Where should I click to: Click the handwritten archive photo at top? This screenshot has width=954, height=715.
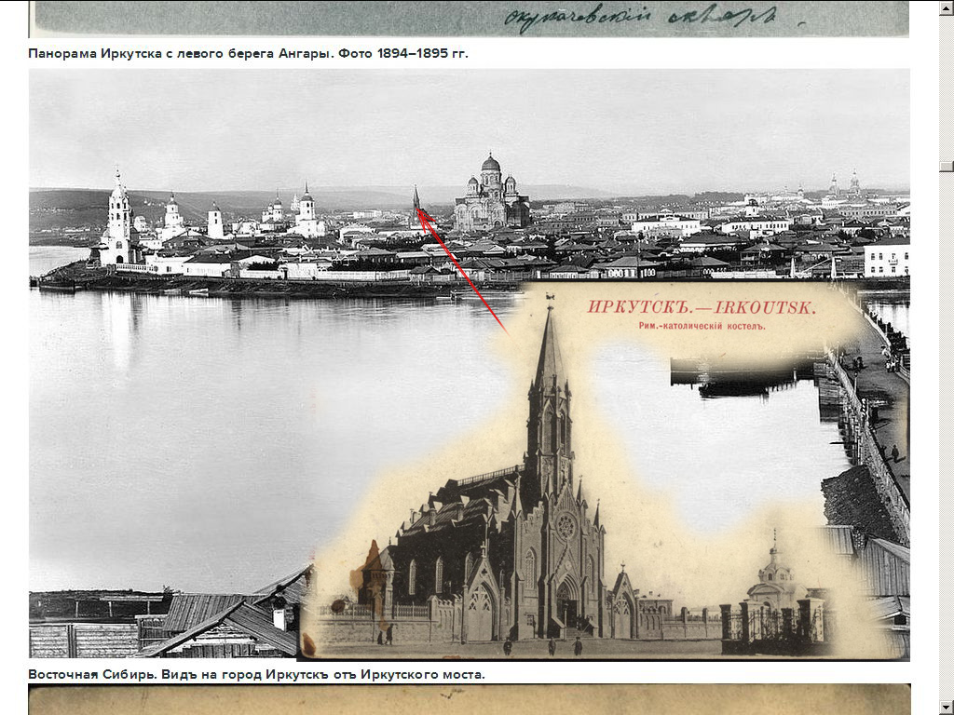pos(470,19)
